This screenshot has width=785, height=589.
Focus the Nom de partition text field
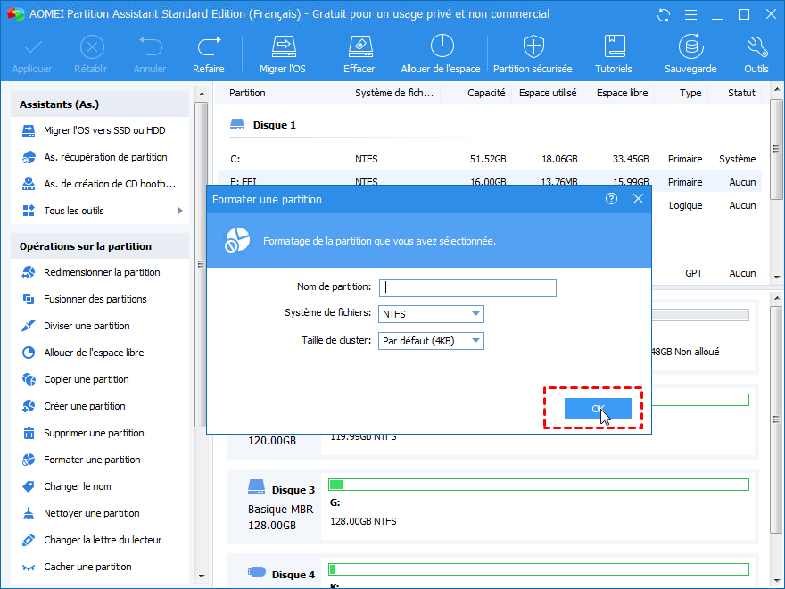pyautogui.click(x=467, y=288)
